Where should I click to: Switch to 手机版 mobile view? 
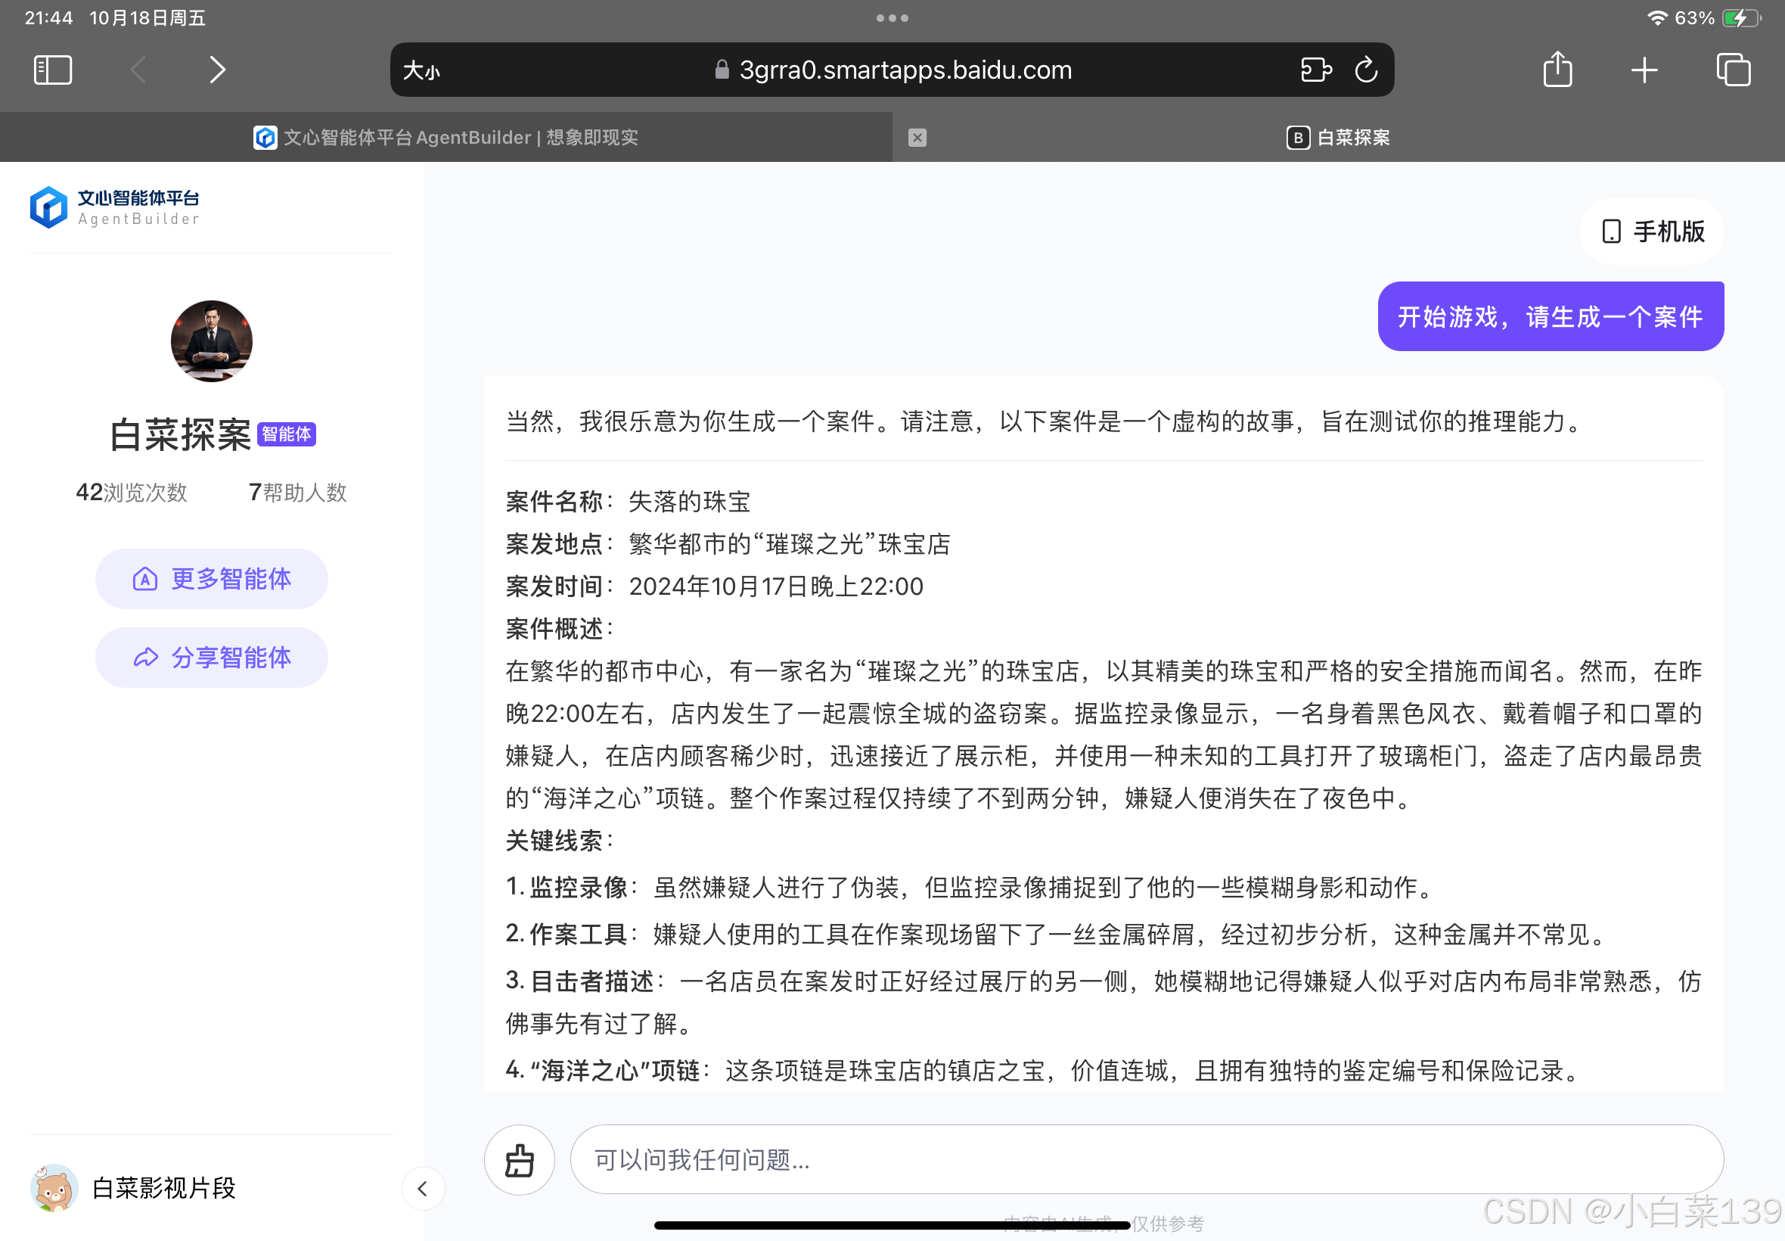[1652, 232]
